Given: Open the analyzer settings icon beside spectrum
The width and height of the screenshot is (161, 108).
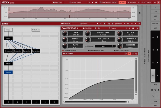Looking at the screenshot, I should click(x=140, y=13).
